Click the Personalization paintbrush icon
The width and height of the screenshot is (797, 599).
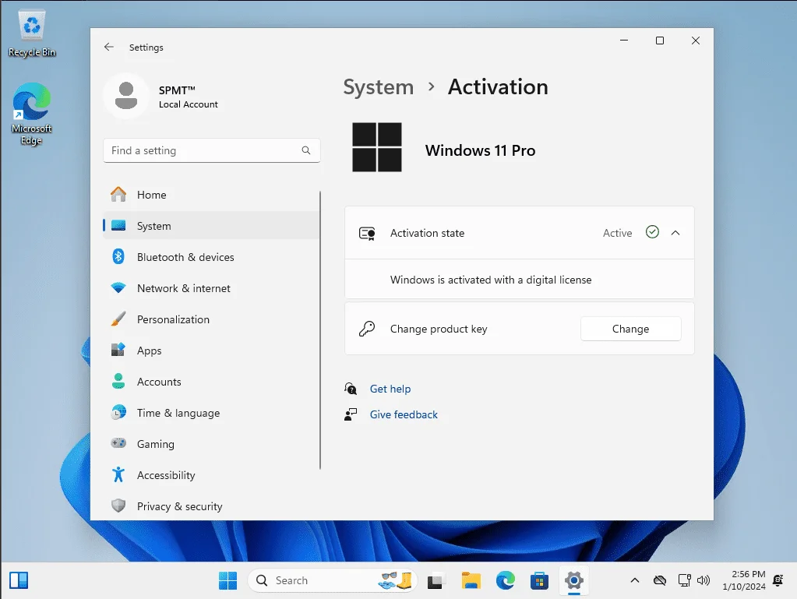(118, 319)
